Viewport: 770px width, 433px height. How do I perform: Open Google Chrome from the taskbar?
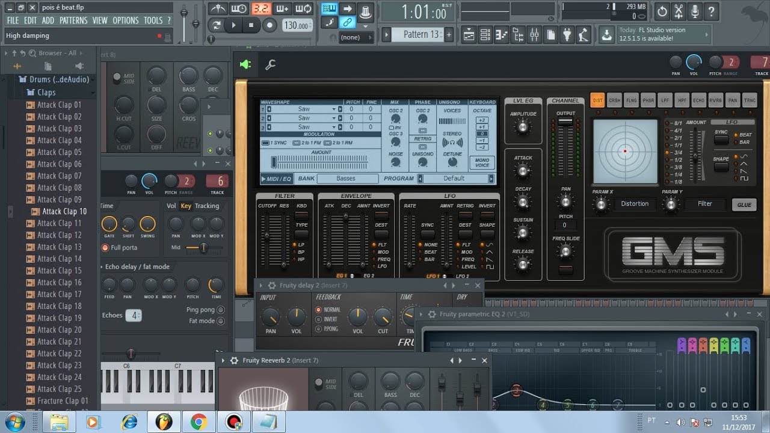point(199,422)
